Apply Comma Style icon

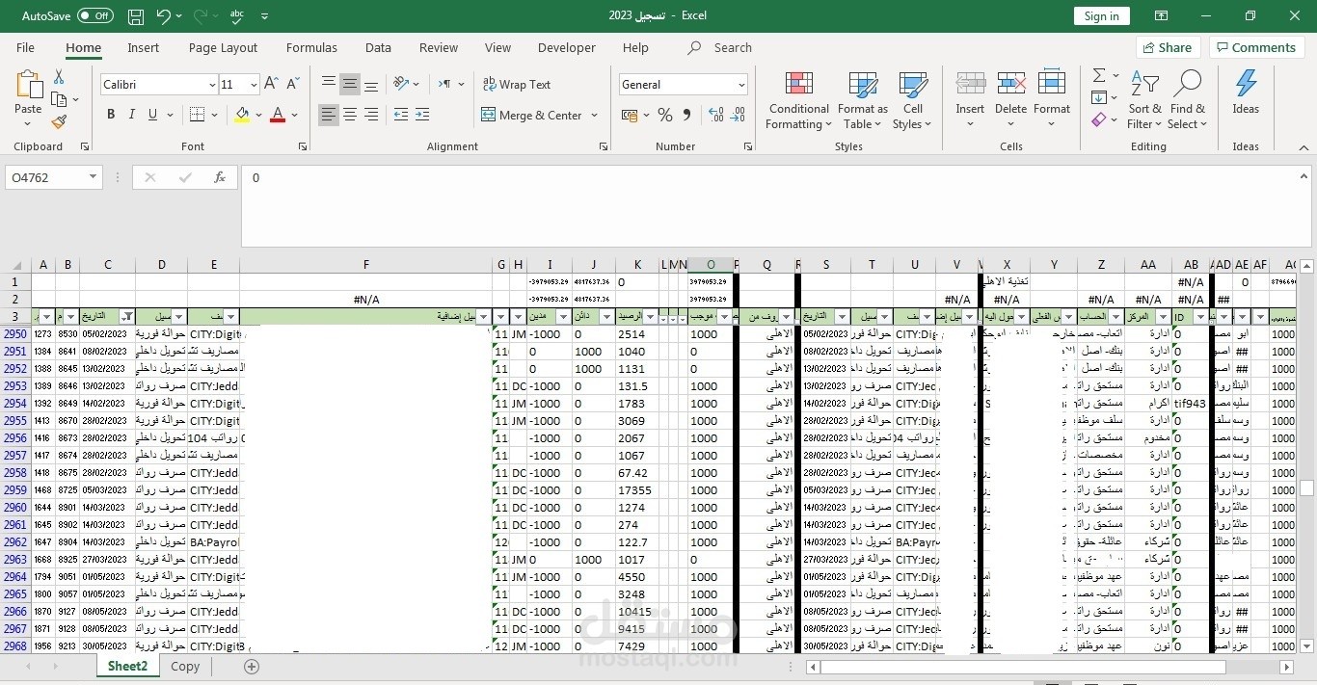(x=686, y=115)
